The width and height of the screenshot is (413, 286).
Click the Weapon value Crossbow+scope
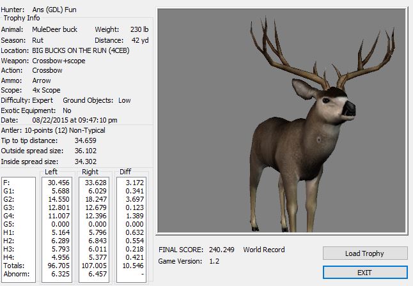click(x=59, y=60)
